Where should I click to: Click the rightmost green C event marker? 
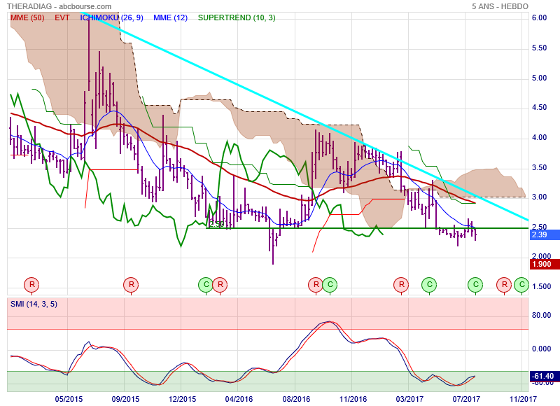521,284
